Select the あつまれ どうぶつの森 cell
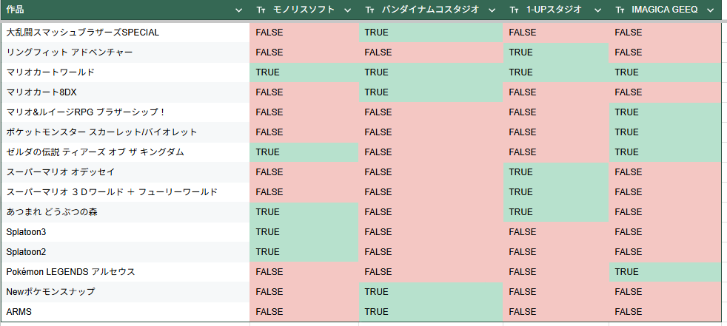The image size is (727, 326). coord(125,211)
